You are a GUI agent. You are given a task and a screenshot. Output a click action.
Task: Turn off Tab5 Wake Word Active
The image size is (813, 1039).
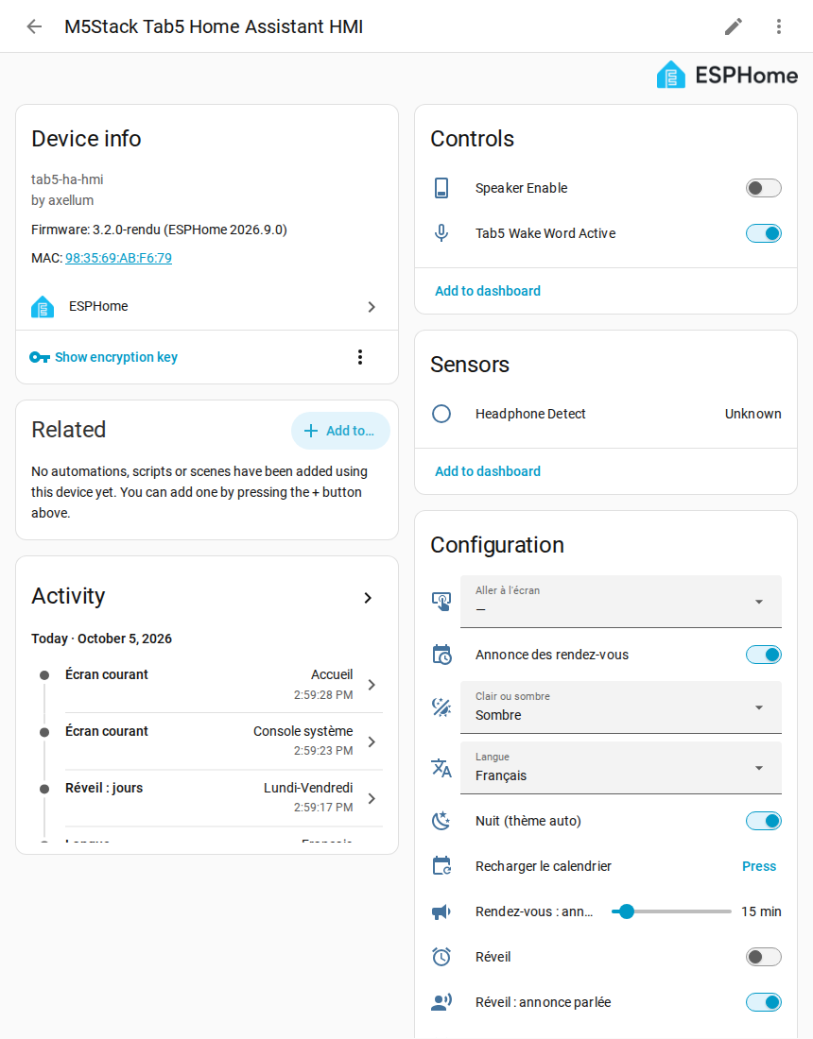[763, 233]
